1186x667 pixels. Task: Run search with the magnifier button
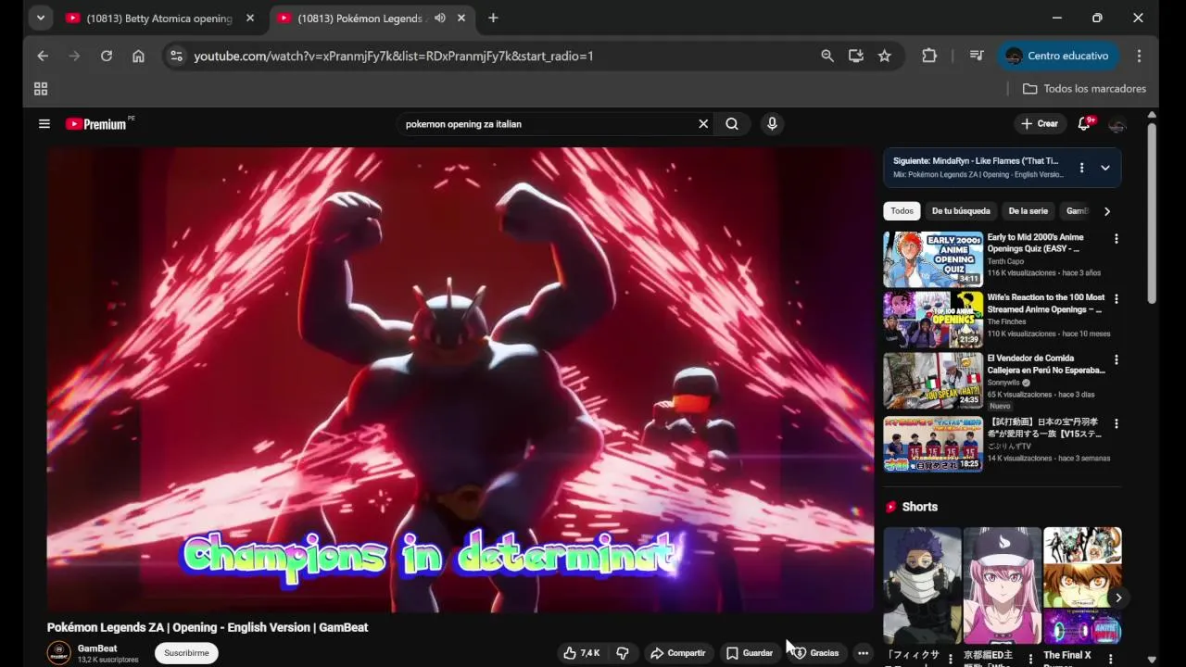[732, 123]
